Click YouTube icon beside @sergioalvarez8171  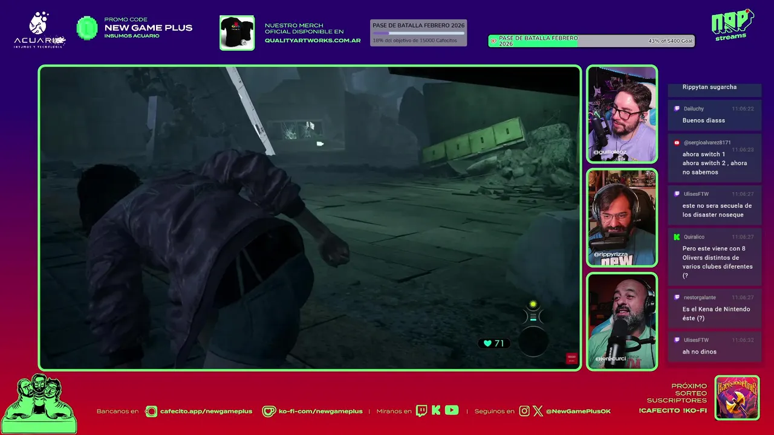click(x=677, y=143)
